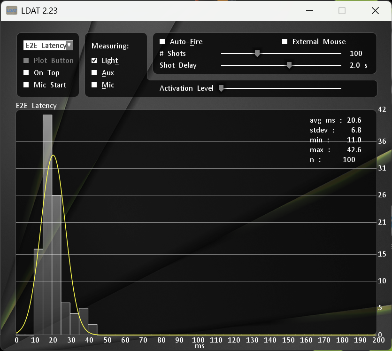Click the Shot Delay slider handle
The width and height of the screenshot is (392, 351).
[289, 65]
